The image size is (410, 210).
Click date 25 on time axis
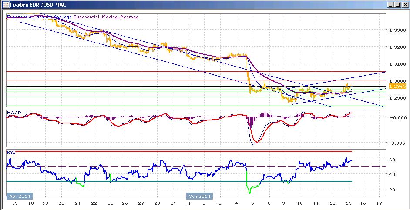click(x=110, y=203)
